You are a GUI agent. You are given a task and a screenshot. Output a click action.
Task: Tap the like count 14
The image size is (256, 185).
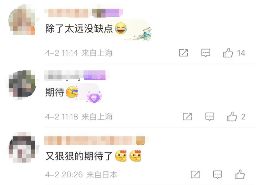tap(241, 53)
